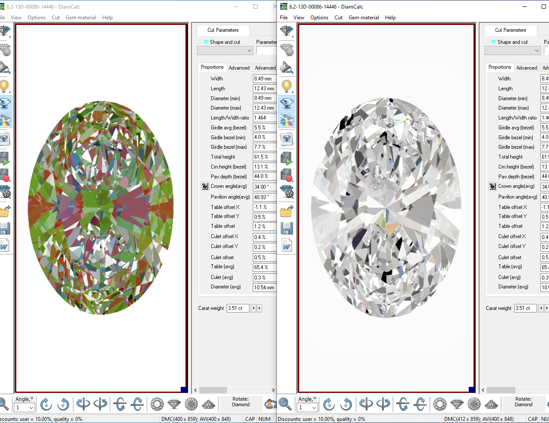Viewport: 549px width, 423px height.
Task: Decrease carat weight in left window
Action: click(x=253, y=308)
